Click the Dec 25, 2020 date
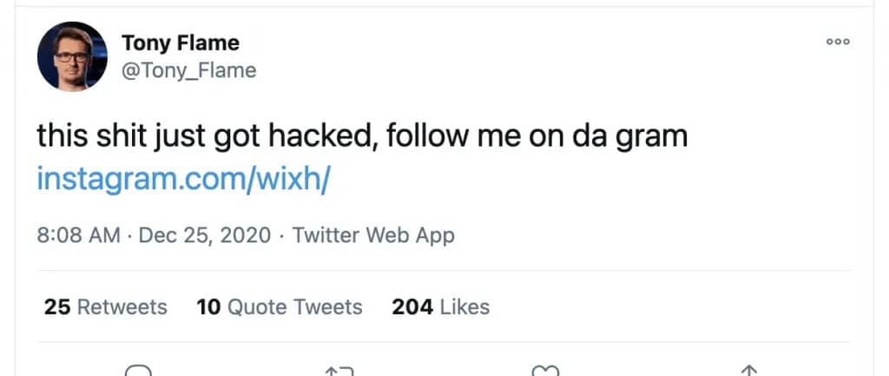The image size is (889, 376). 204,235
